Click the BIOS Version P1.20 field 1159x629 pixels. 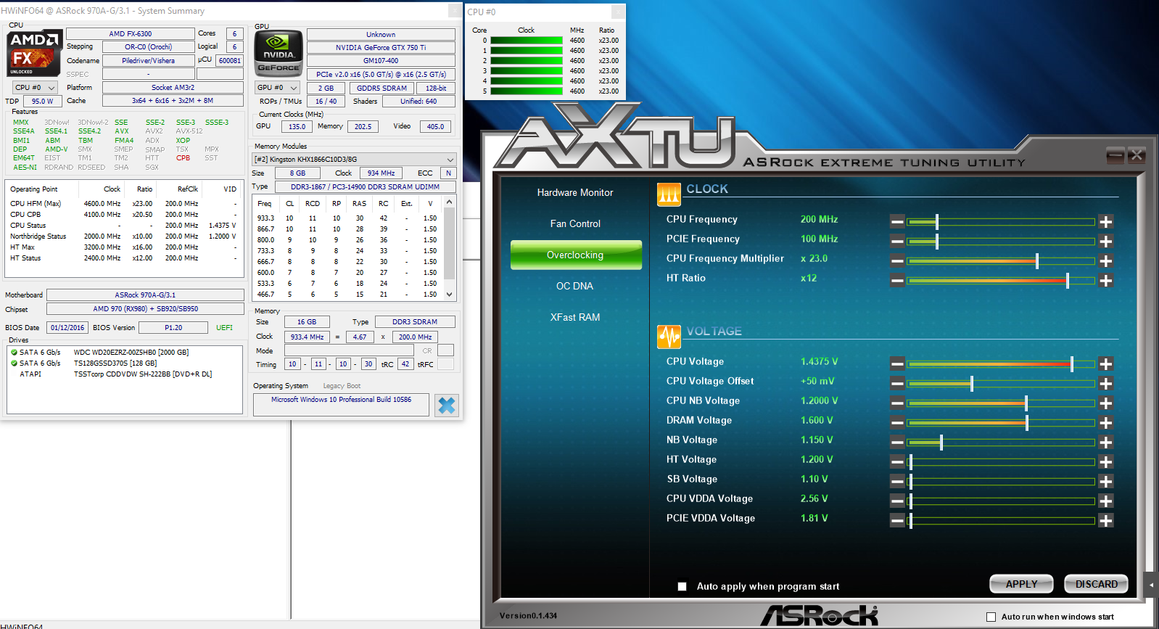click(173, 328)
